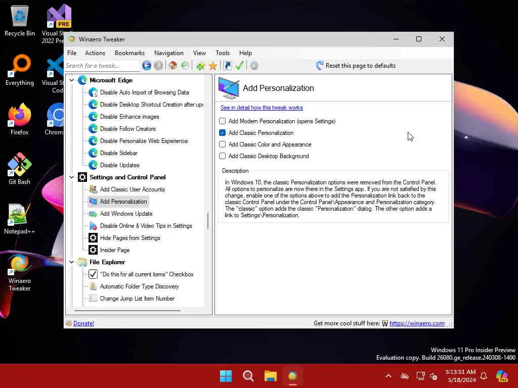Click the Windows Start button on taskbar

[226, 376]
